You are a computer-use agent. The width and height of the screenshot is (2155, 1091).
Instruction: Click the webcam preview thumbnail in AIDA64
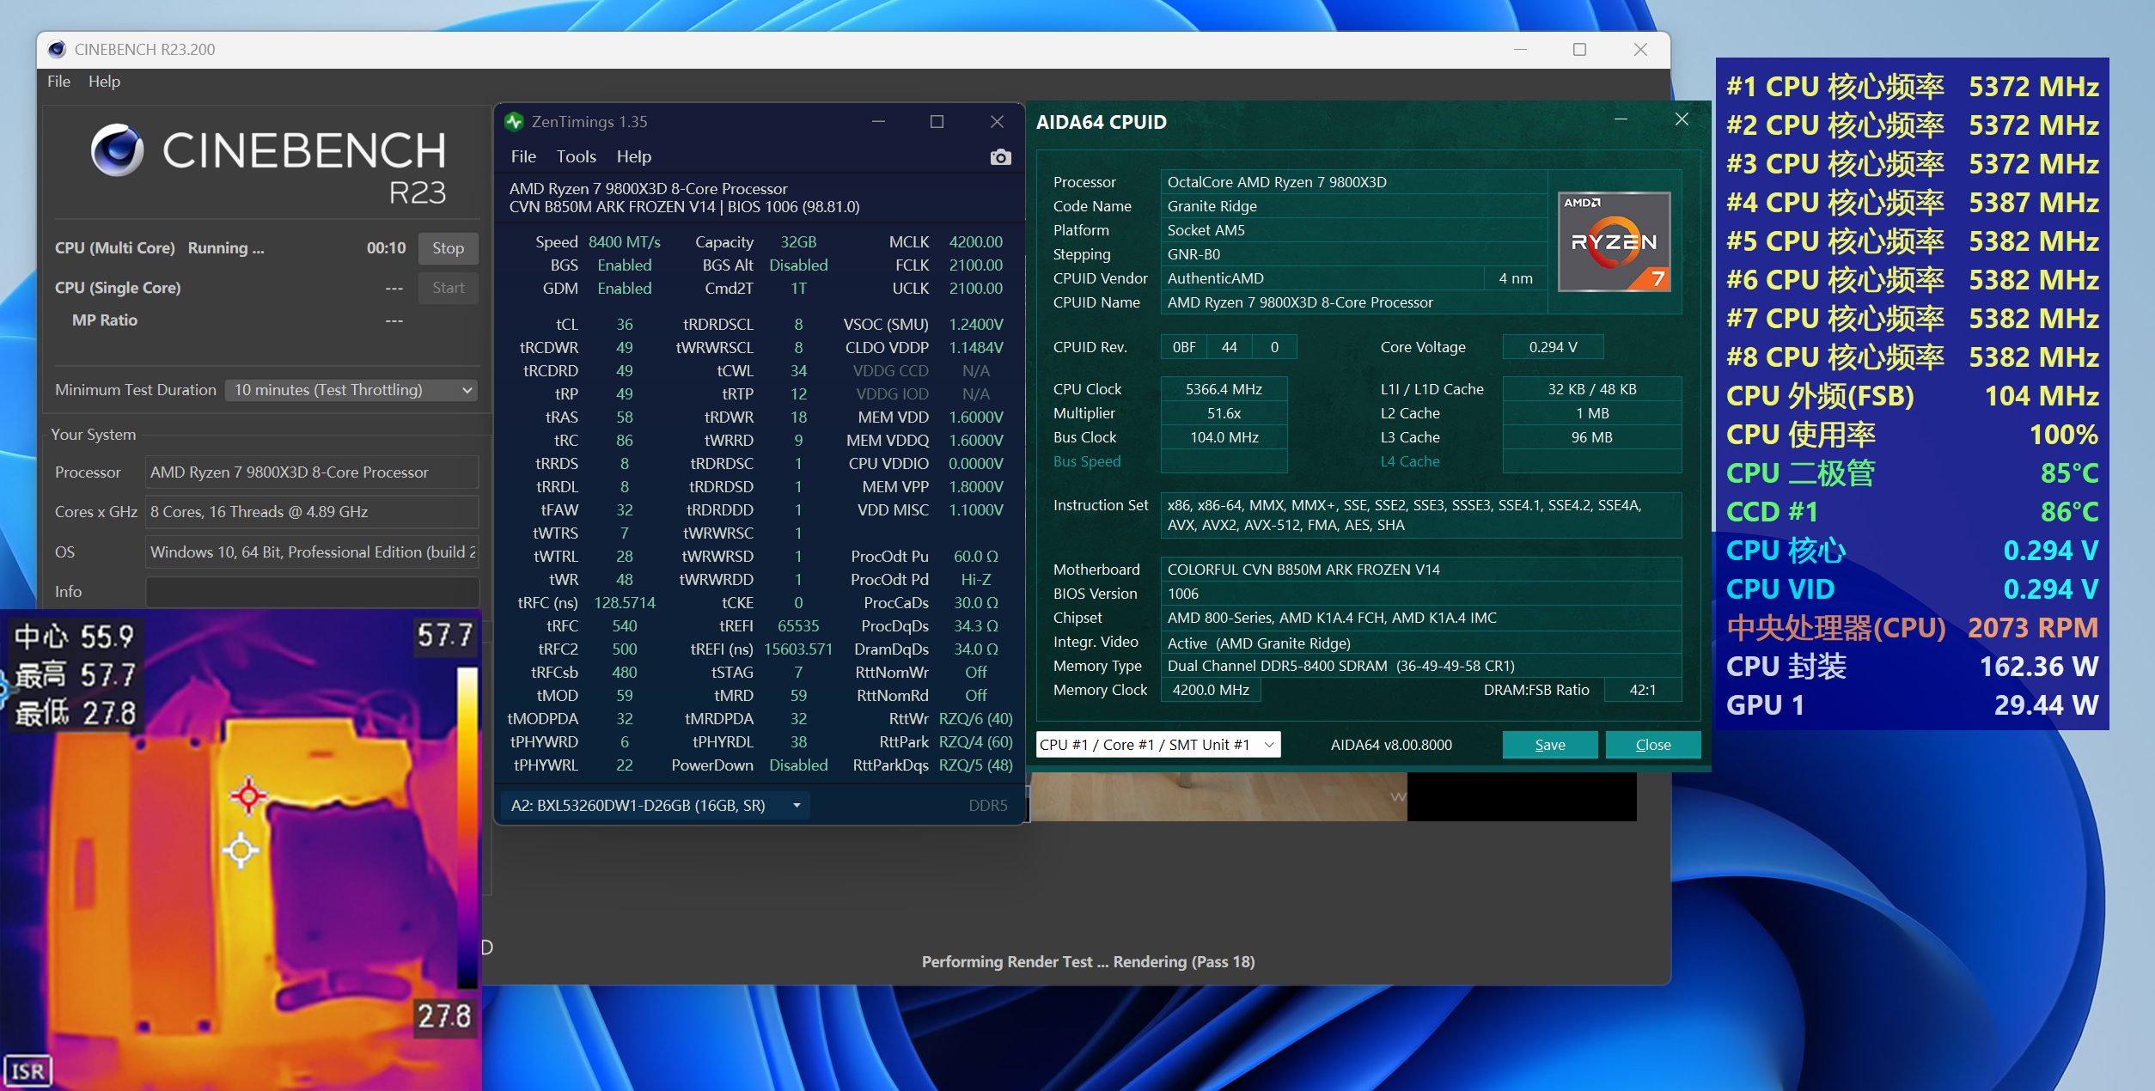(1332, 797)
